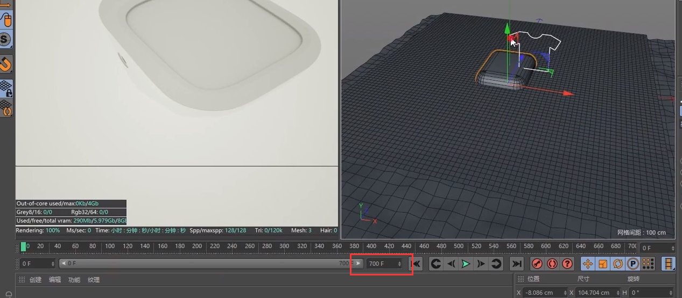Image resolution: width=682 pixels, height=298 pixels.
Task: Click the position X value -8.086 cm field
Action: tap(545, 293)
